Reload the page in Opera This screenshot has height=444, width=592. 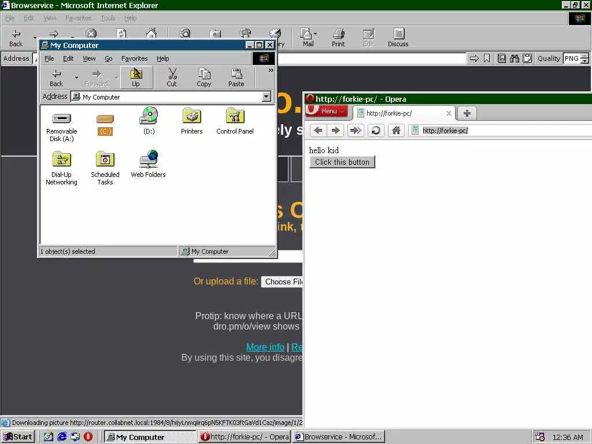click(x=376, y=131)
